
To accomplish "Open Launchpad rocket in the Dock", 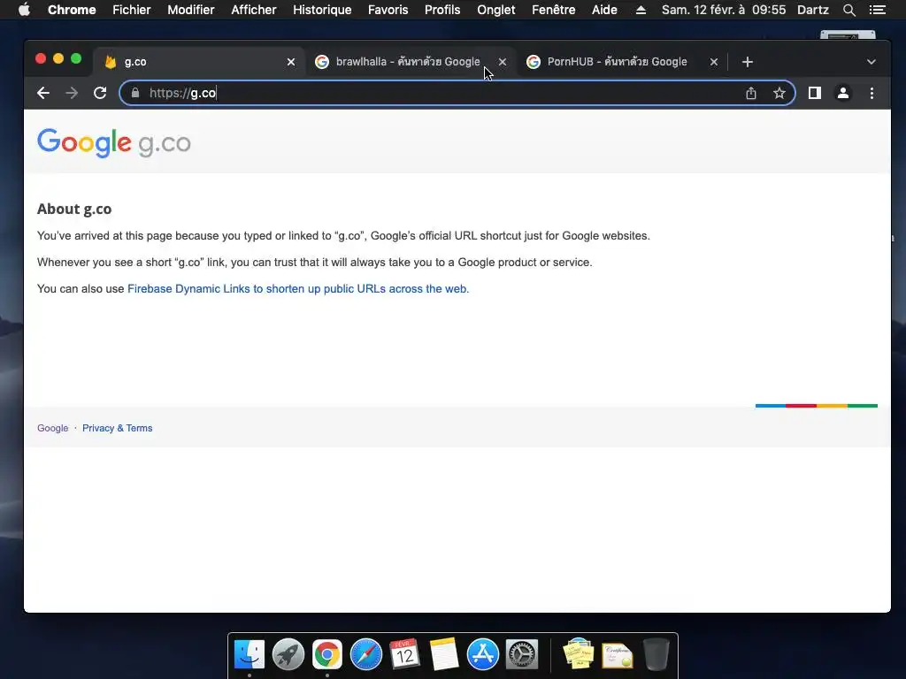I will 288,654.
